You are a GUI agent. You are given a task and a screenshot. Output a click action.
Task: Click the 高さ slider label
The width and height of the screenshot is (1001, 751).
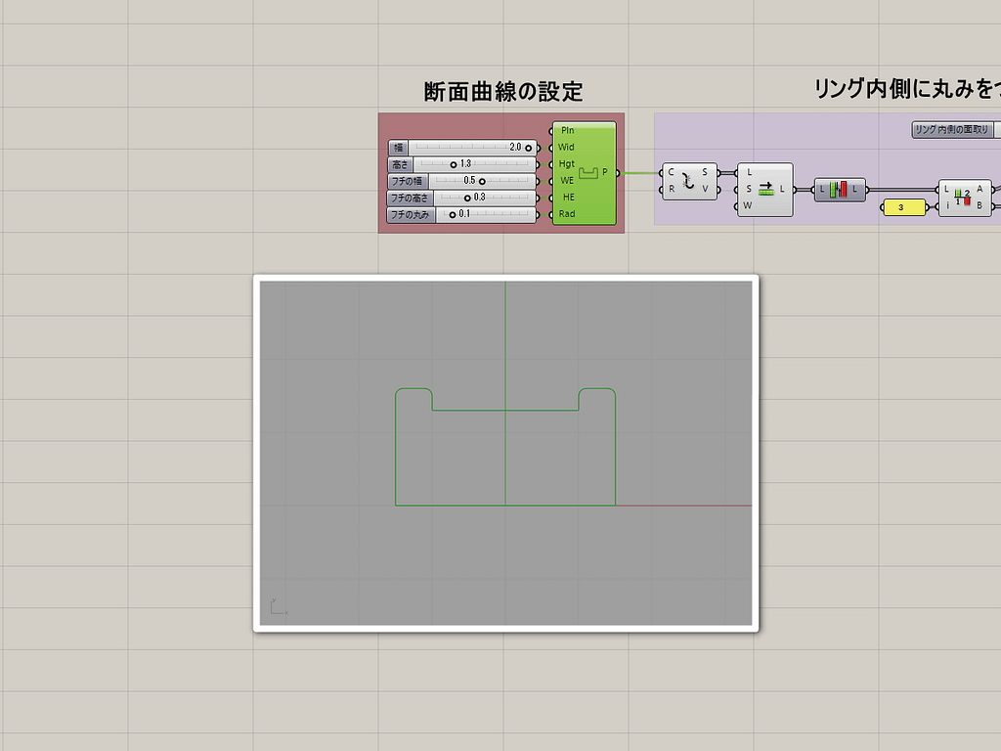coord(400,164)
